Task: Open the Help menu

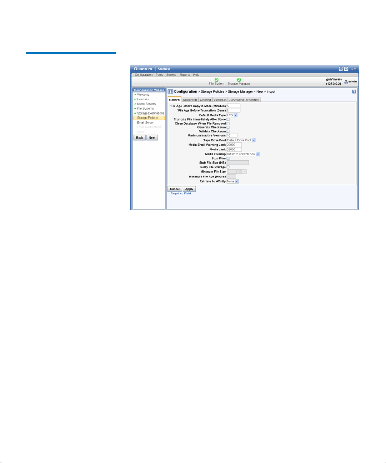Action: [196, 75]
